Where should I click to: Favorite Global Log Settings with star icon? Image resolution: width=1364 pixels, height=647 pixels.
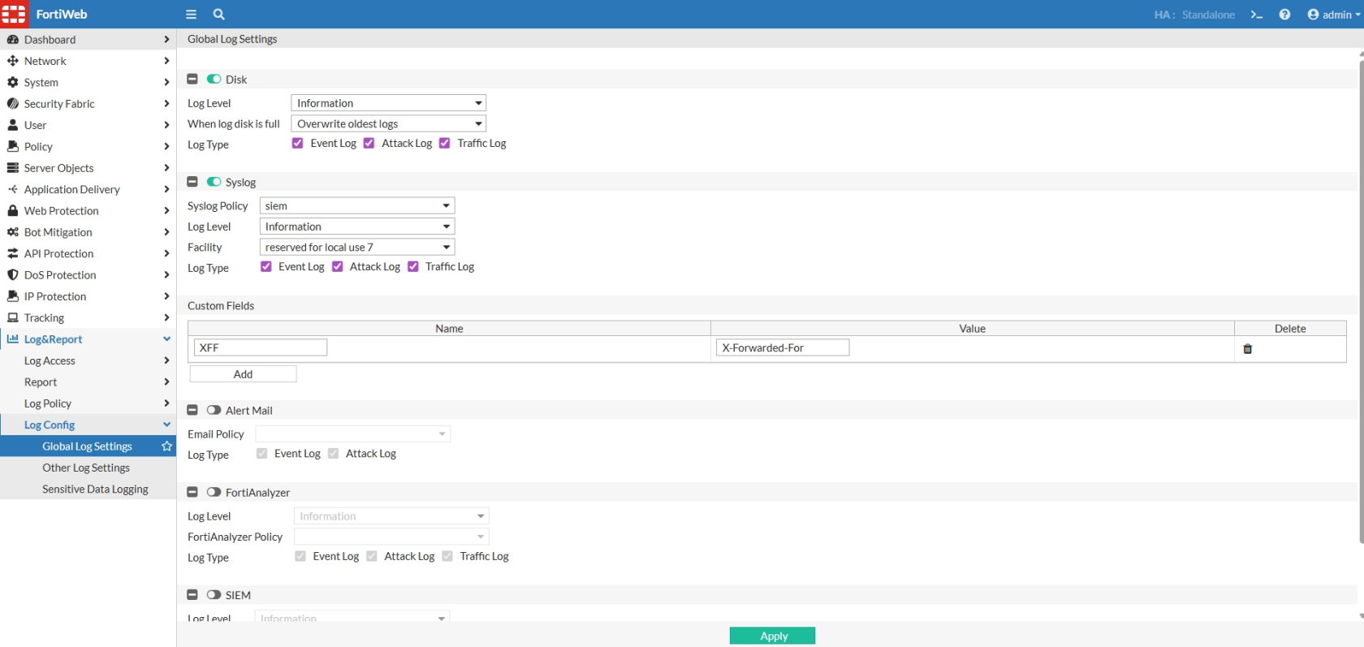click(x=166, y=446)
